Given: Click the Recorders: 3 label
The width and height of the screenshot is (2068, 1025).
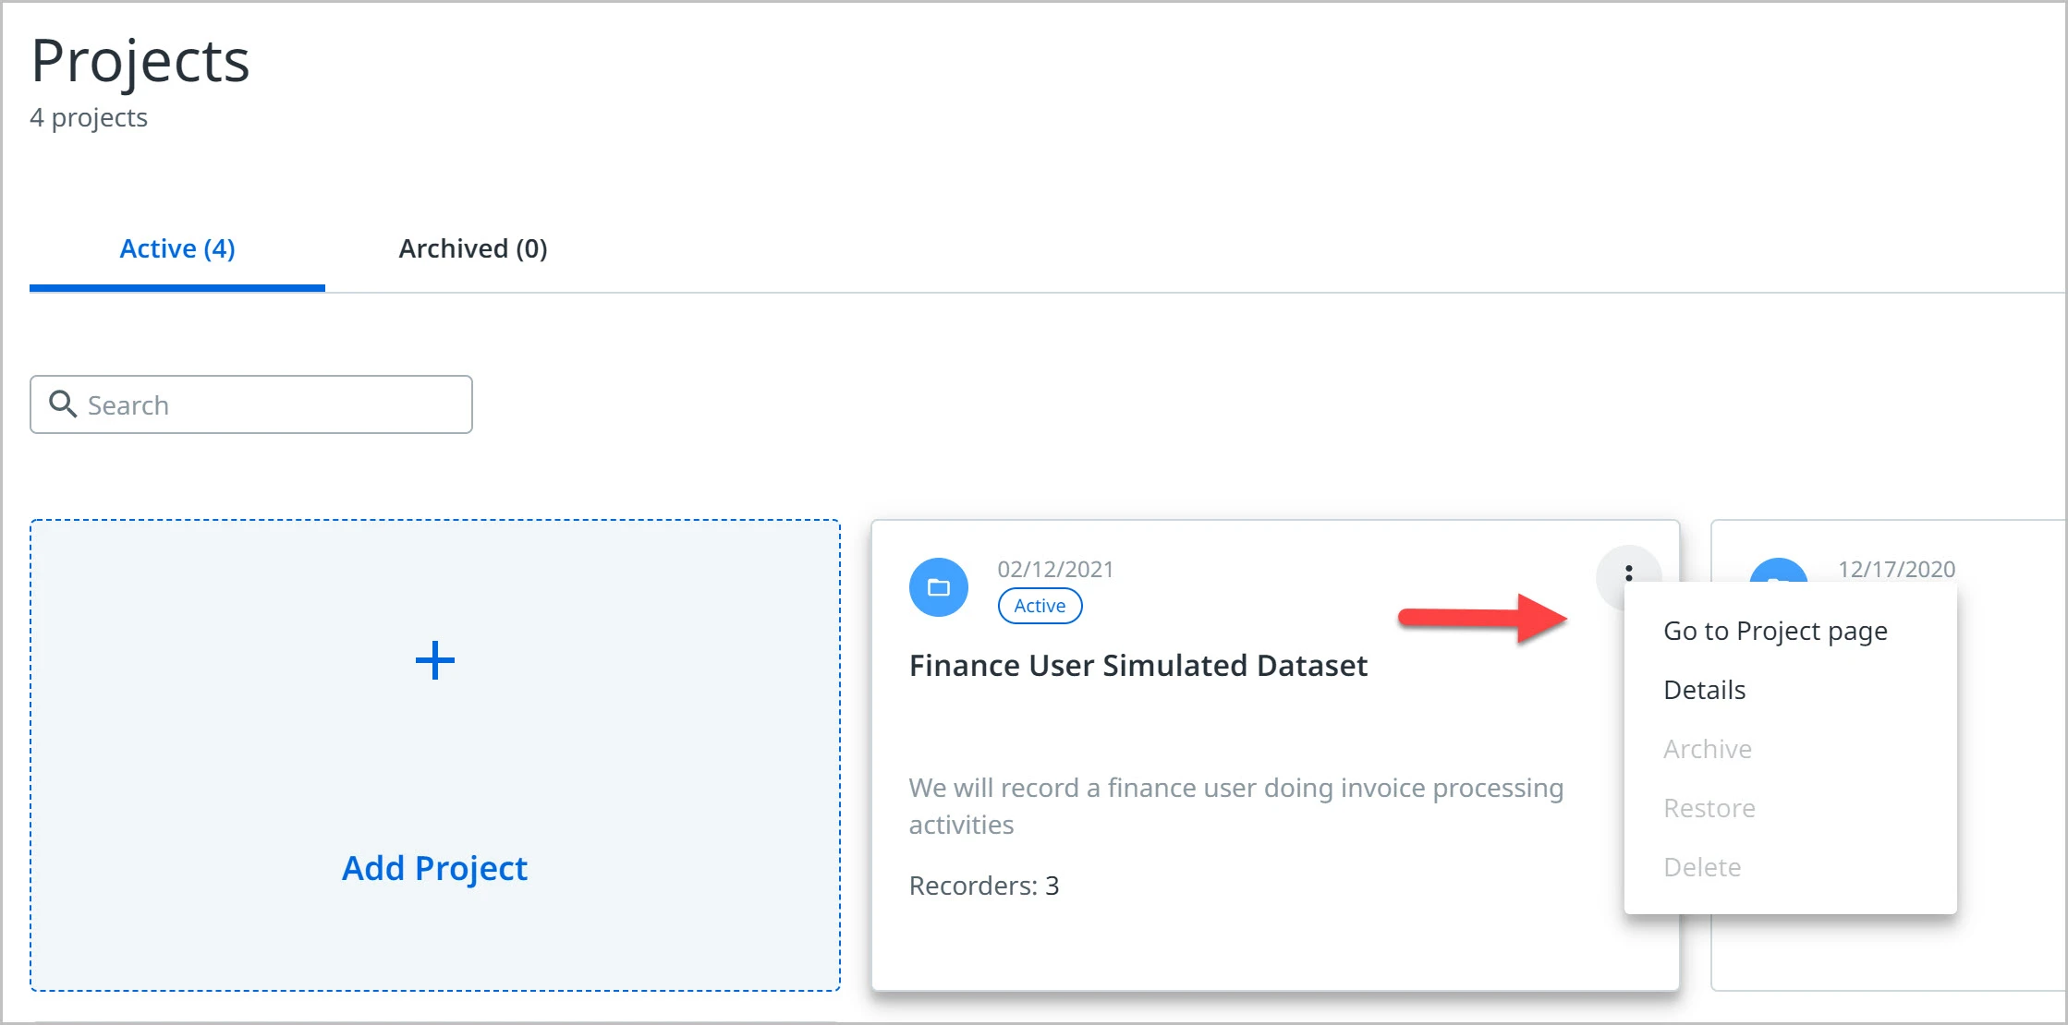Looking at the screenshot, I should pyautogui.click(x=984, y=886).
